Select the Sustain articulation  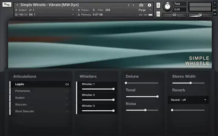pyautogui.click(x=41, y=98)
